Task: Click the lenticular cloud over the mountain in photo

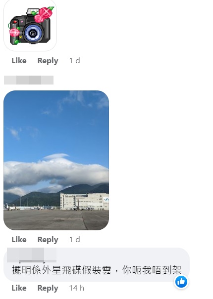Action: pos(56,157)
